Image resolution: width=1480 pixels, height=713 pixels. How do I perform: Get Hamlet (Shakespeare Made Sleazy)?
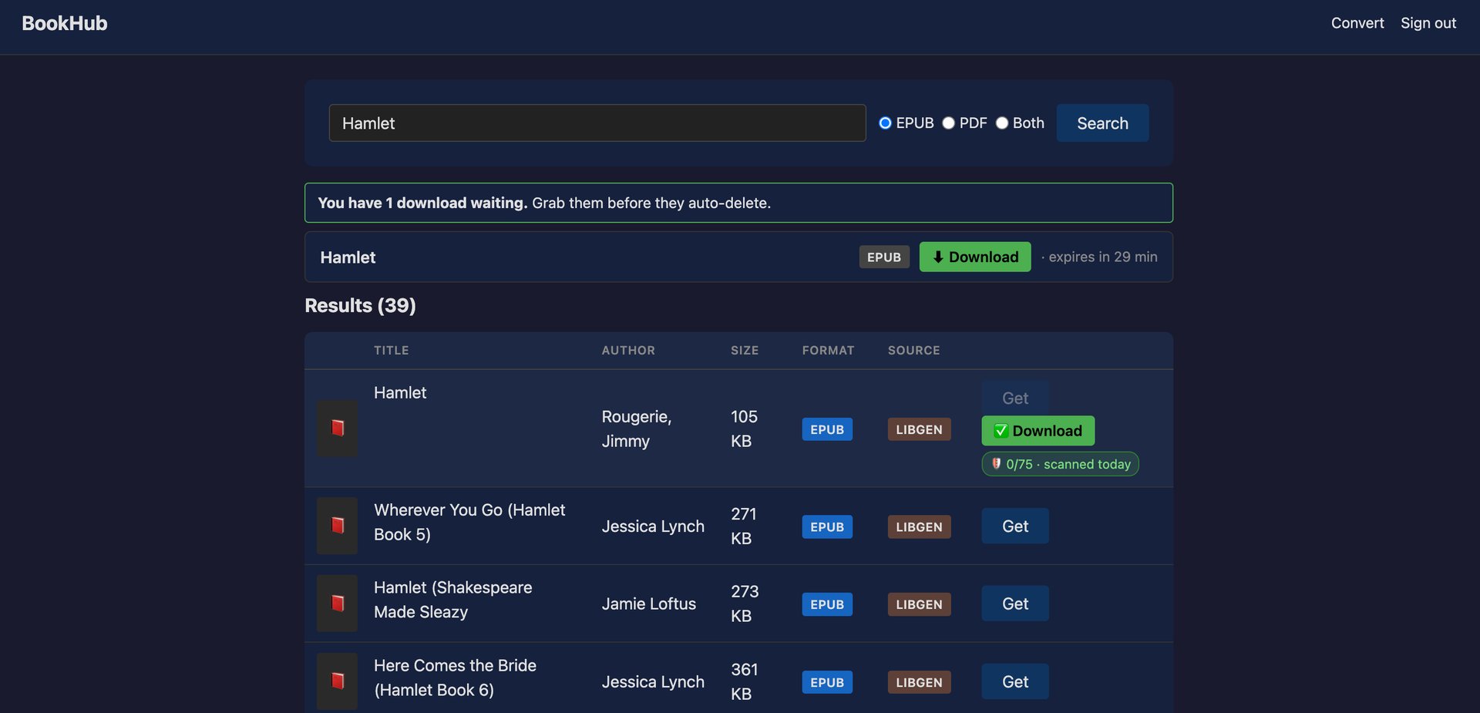click(x=1015, y=604)
